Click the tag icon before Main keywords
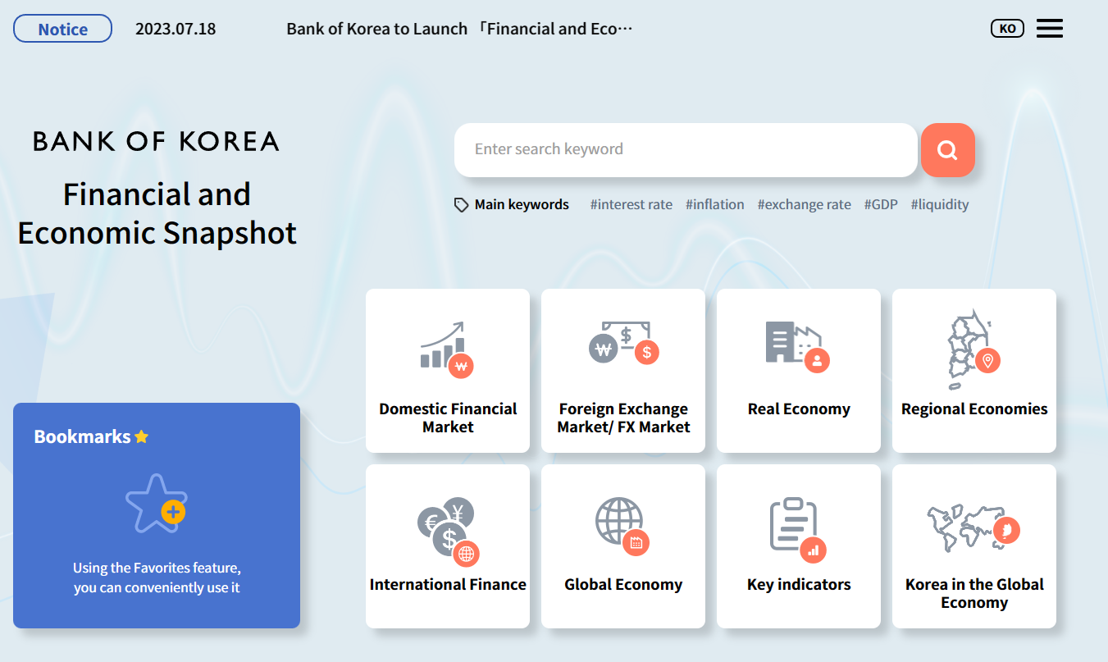Image resolution: width=1108 pixels, height=662 pixels. [462, 205]
